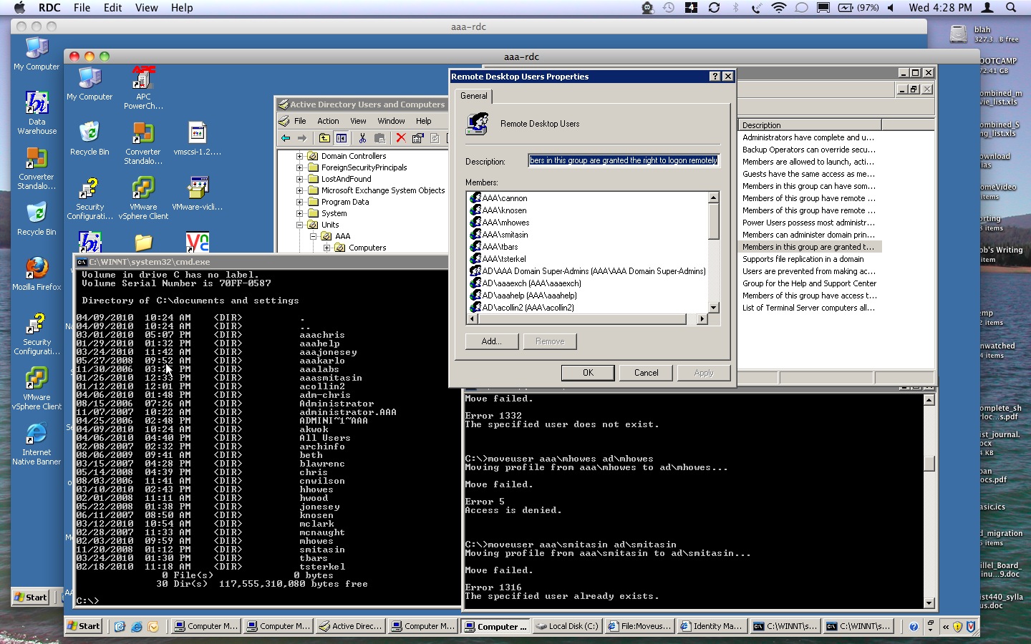Click Members list vertical scrollbar down arrow
Viewport: 1031px width, 644px height.
click(713, 307)
